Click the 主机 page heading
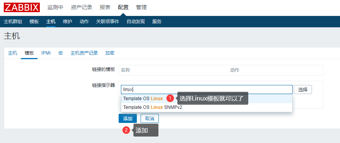340x143 pixels. click(x=12, y=36)
